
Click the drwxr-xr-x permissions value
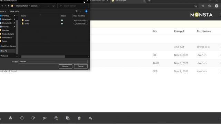[x=203, y=47]
